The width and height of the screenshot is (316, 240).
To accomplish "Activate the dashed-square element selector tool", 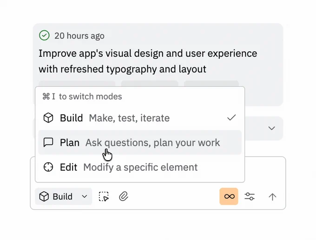I will pos(104,197).
